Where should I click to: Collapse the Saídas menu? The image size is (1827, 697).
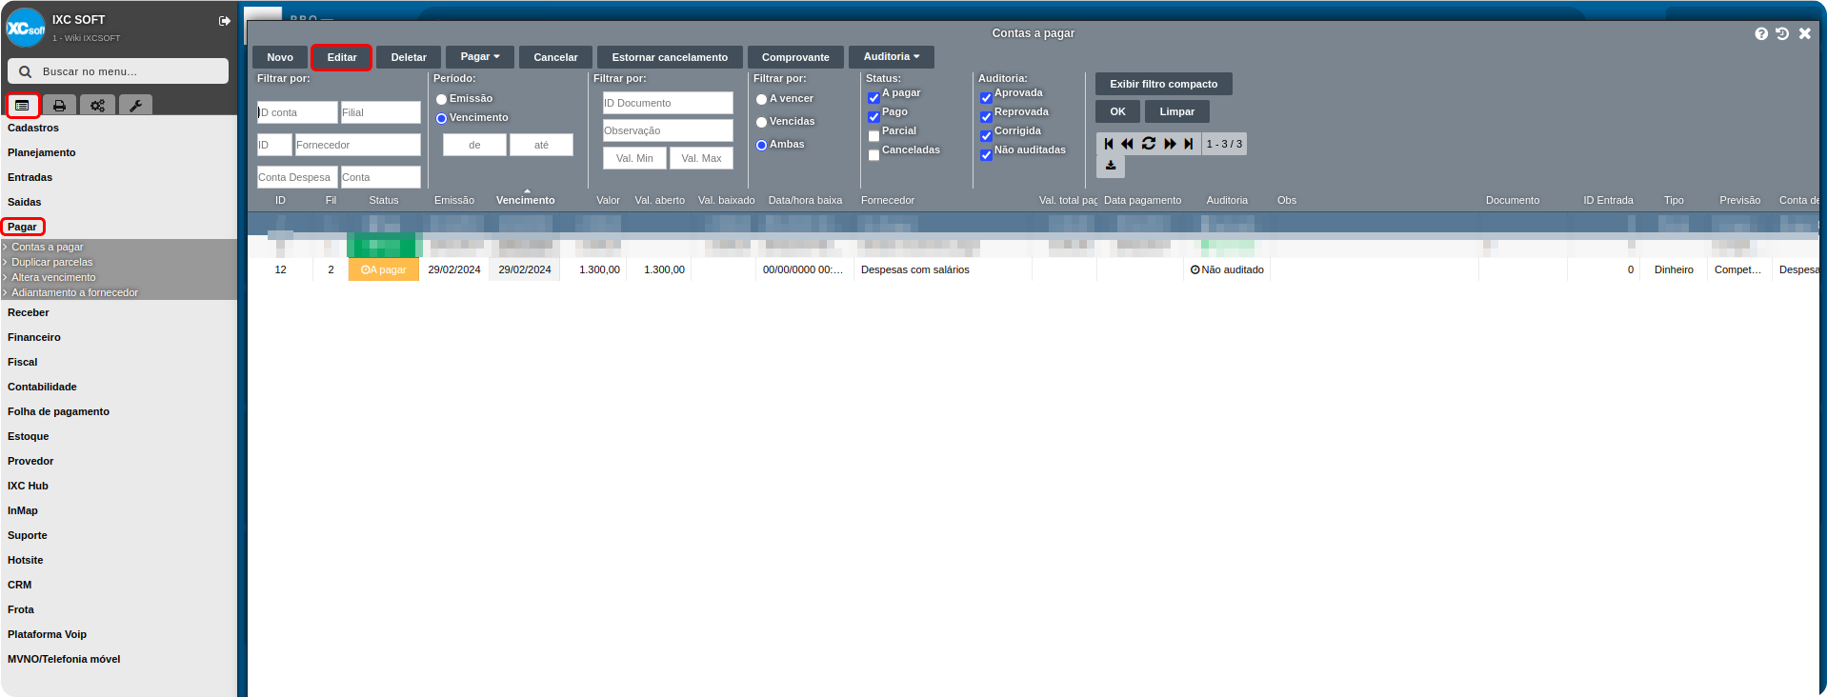[x=25, y=202]
